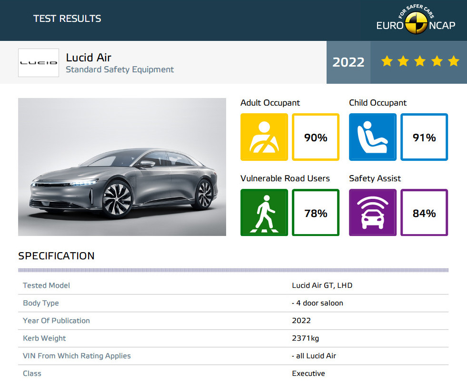Click the value 4 door saloon
The height and width of the screenshot is (382, 467).
(x=318, y=303)
